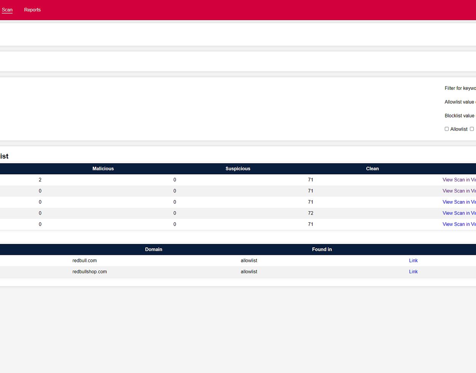Enable the Allowlist checkbox
Viewport: 476px width, 373px height.
click(447, 129)
